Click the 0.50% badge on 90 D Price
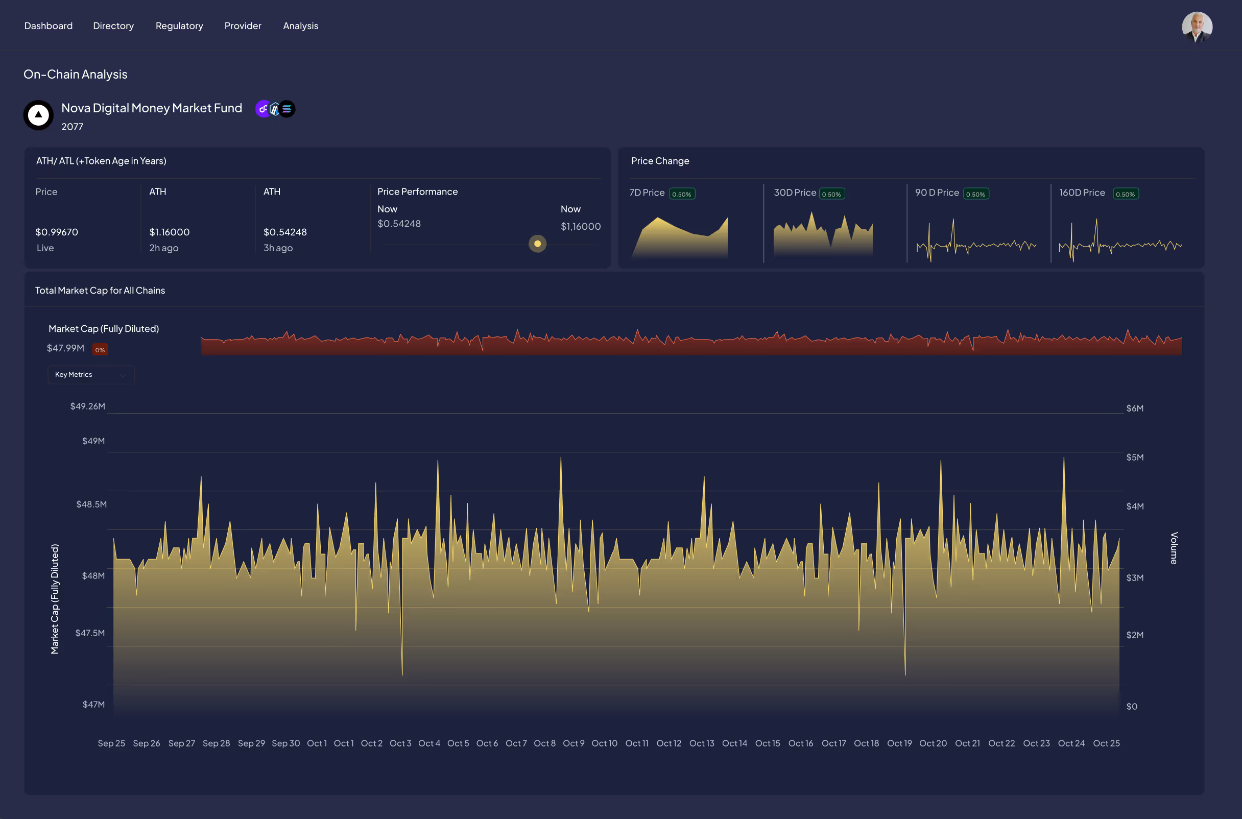This screenshot has height=819, width=1242. point(976,193)
